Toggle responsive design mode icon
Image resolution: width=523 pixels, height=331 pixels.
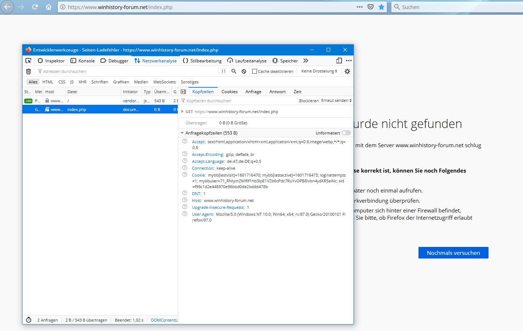pos(339,61)
